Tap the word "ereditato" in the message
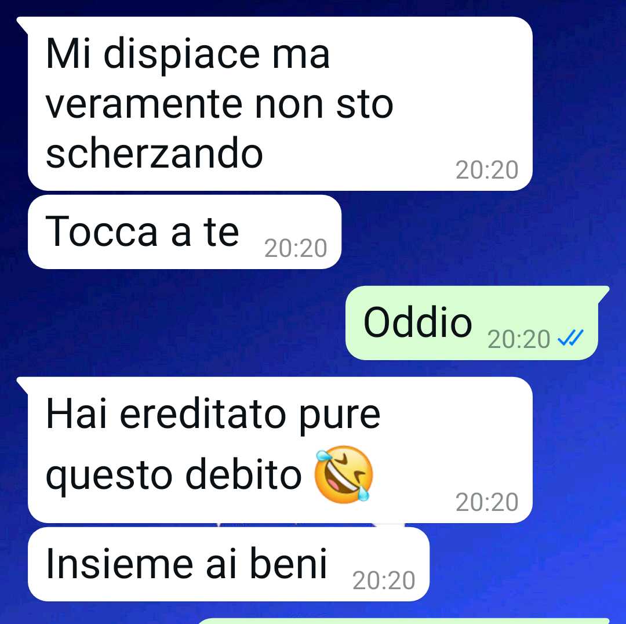Viewport: 626px width, 624px height. [x=203, y=415]
